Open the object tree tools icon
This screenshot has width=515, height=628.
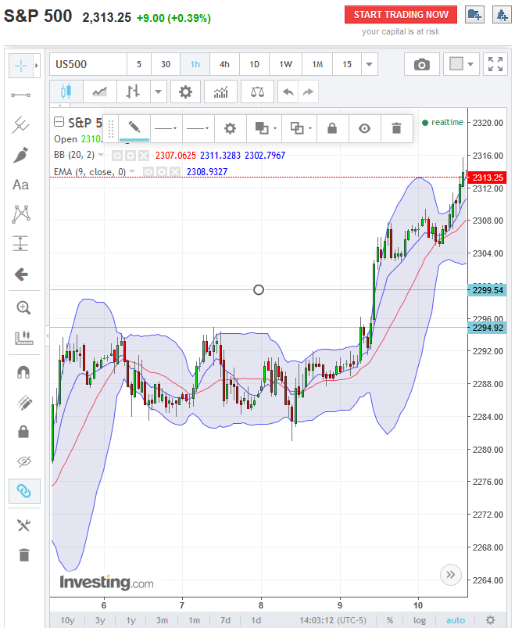coord(24,525)
